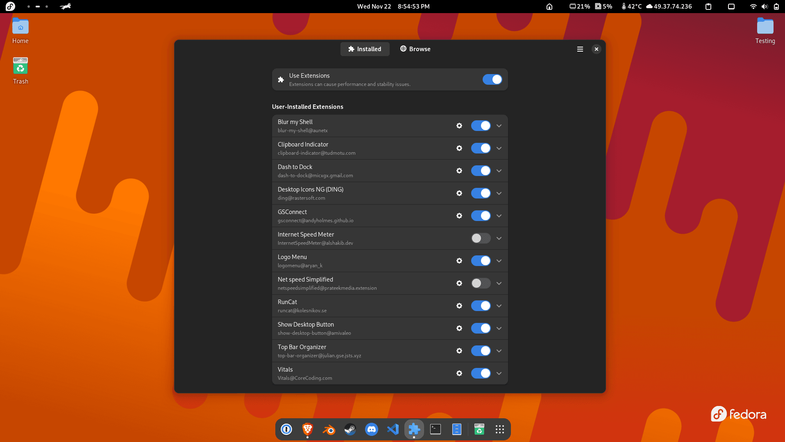The height and width of the screenshot is (442, 785).
Task: Launch Brave browser from the dock
Action: click(x=308, y=429)
